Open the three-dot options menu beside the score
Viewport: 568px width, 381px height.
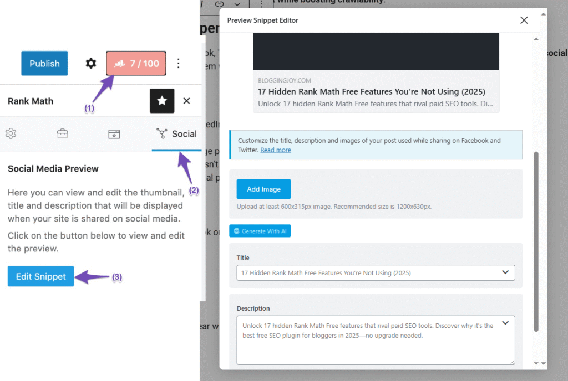pos(178,63)
